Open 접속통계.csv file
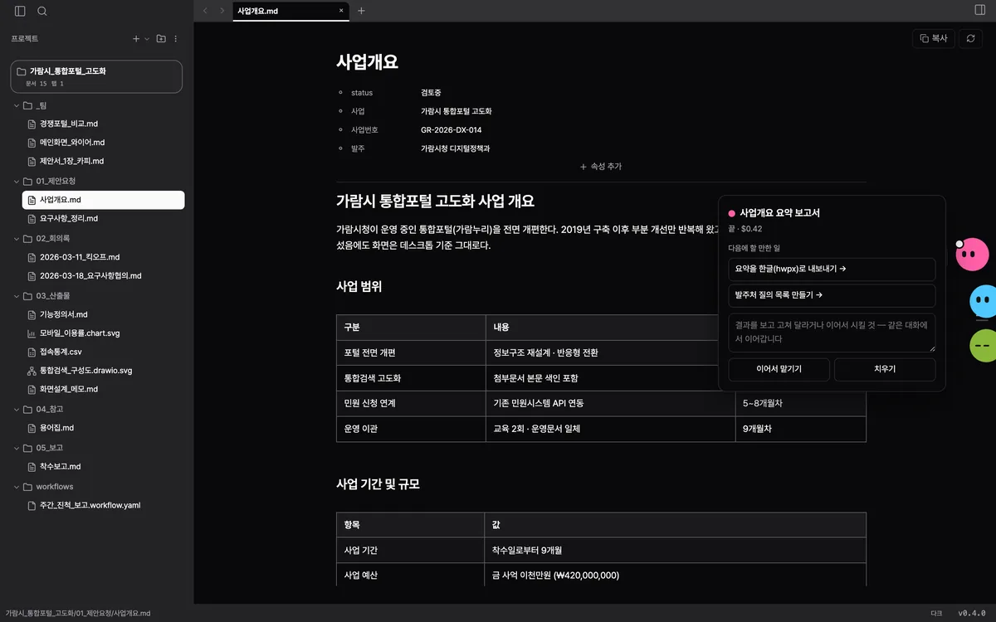 pyautogui.click(x=103, y=352)
